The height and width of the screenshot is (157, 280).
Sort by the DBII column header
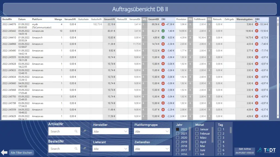(257, 19)
